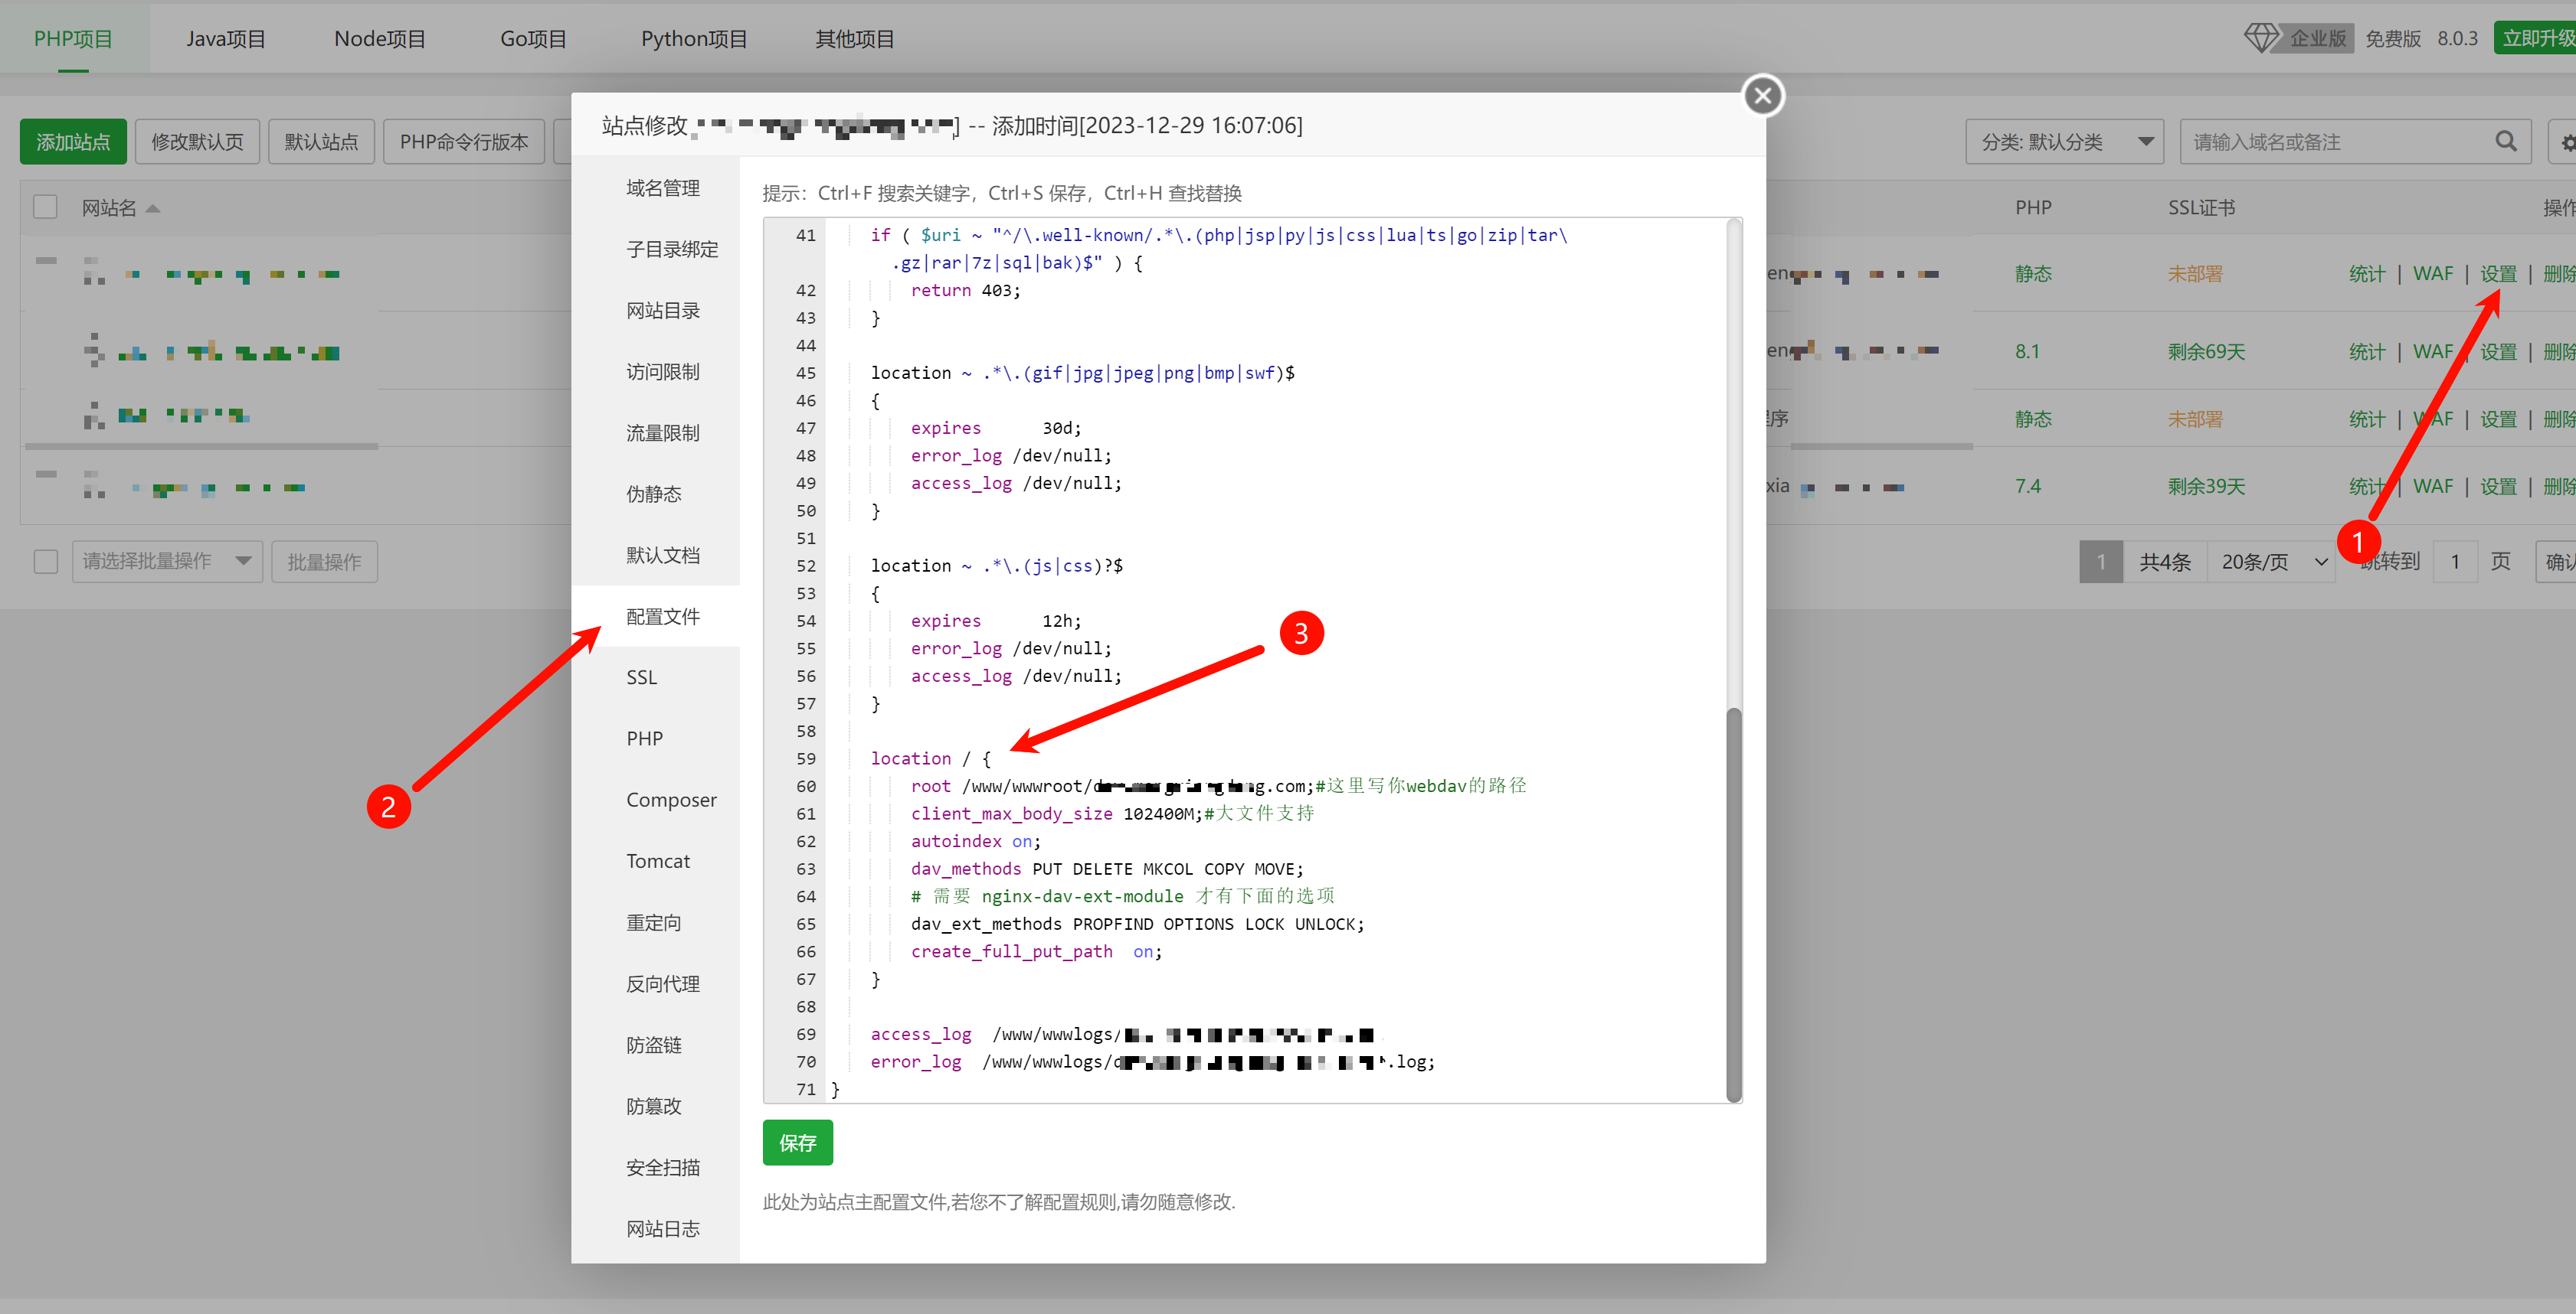Screen dimensions: 2576x1314
Task: Switch to Node项目 tab
Action: click(380, 39)
